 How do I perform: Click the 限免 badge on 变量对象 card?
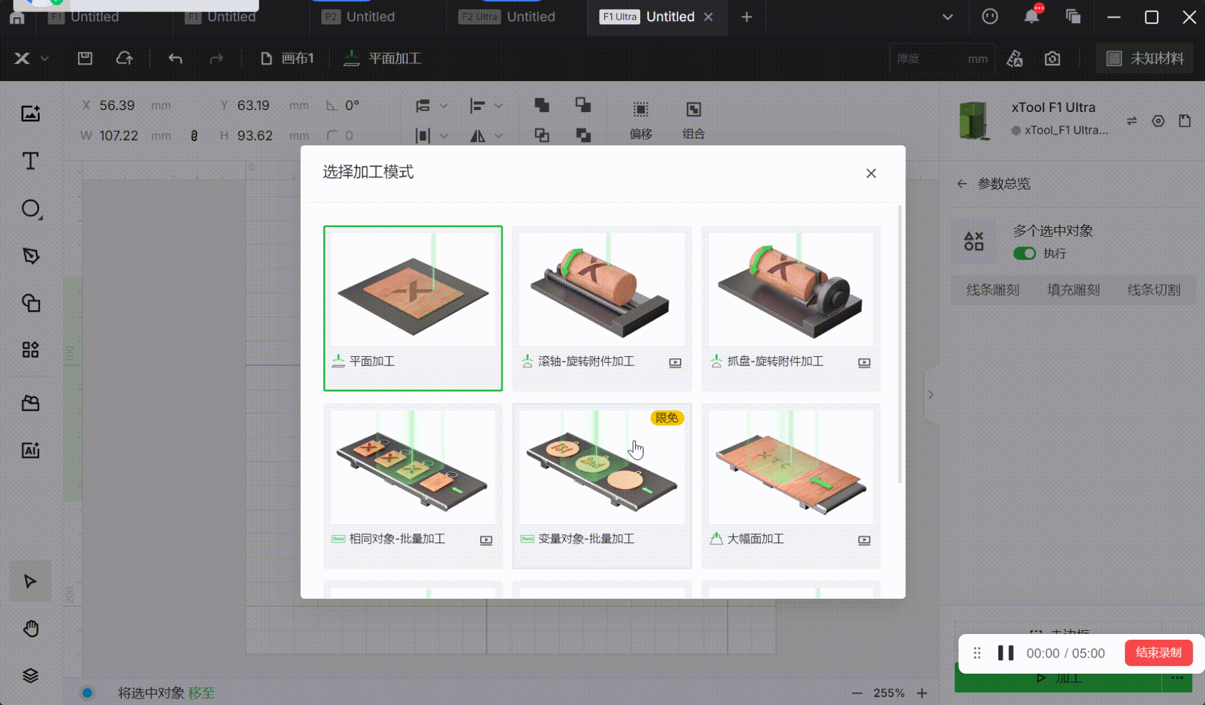point(667,418)
